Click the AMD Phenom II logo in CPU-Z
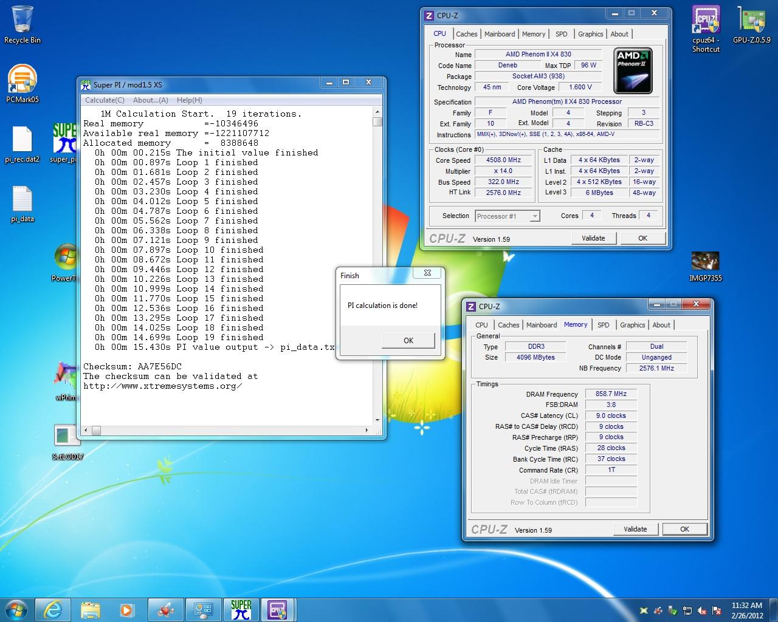 pyautogui.click(x=633, y=71)
